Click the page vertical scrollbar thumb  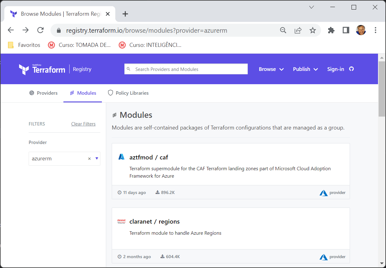pos(382,89)
